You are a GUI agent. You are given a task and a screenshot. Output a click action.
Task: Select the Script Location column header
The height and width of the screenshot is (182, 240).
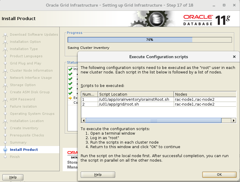click(x=136, y=94)
